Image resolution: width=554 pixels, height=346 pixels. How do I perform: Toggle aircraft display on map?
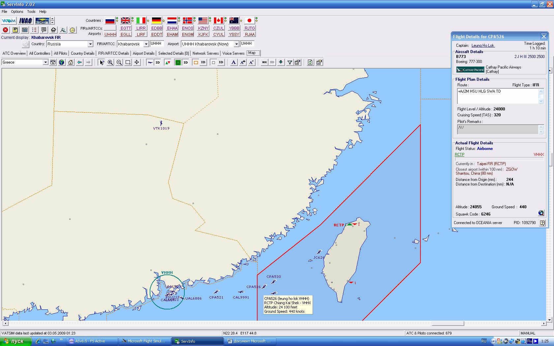click(150, 62)
